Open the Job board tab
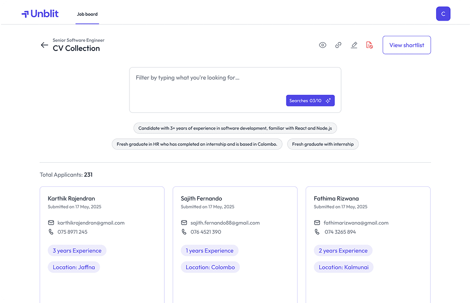This screenshot has height=303, width=470. point(87,14)
